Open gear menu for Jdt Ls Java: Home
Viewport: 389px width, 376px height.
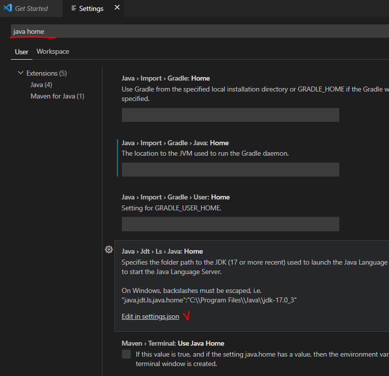pyautogui.click(x=108, y=250)
